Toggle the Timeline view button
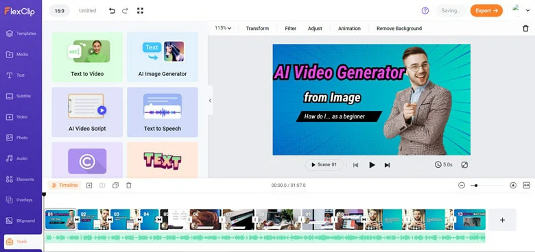 click(64, 186)
